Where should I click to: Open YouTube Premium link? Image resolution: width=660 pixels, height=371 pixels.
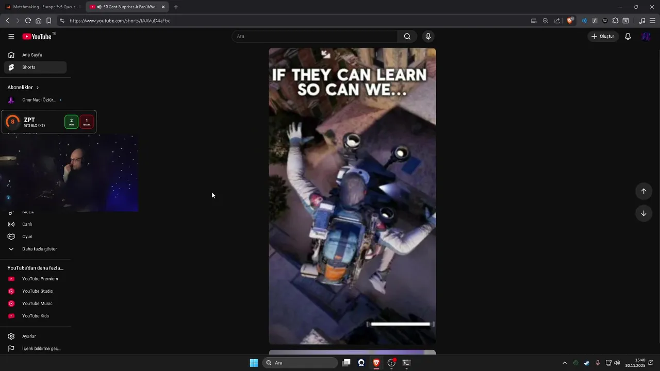(x=35, y=279)
